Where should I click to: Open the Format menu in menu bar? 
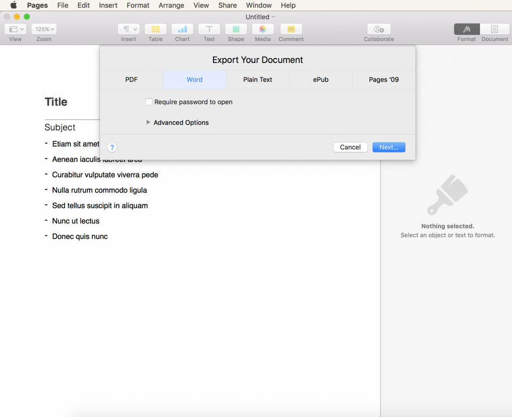point(138,5)
